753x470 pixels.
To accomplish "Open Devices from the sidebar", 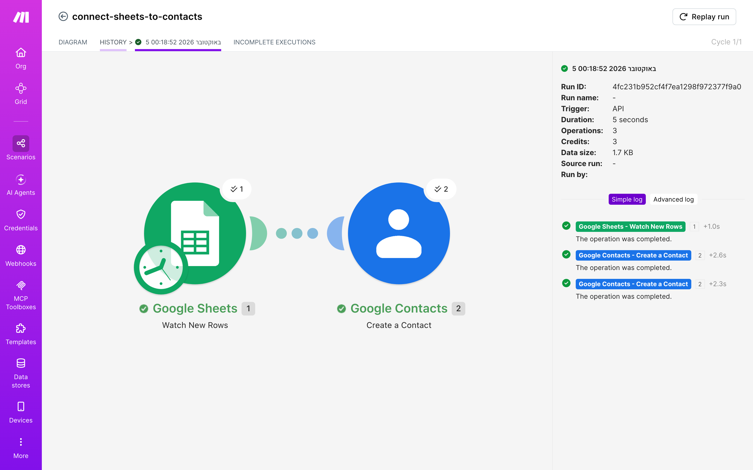I will [x=21, y=412].
